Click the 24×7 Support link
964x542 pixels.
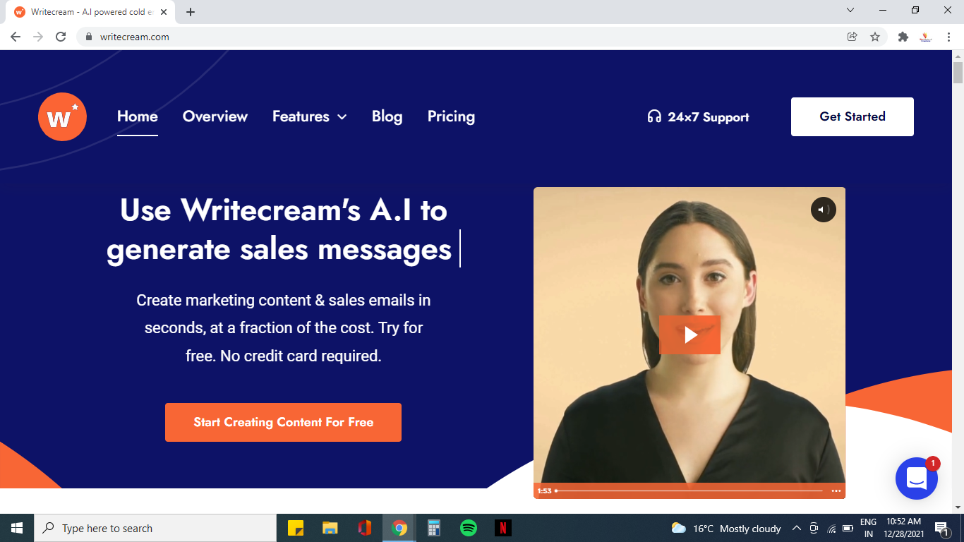click(698, 117)
